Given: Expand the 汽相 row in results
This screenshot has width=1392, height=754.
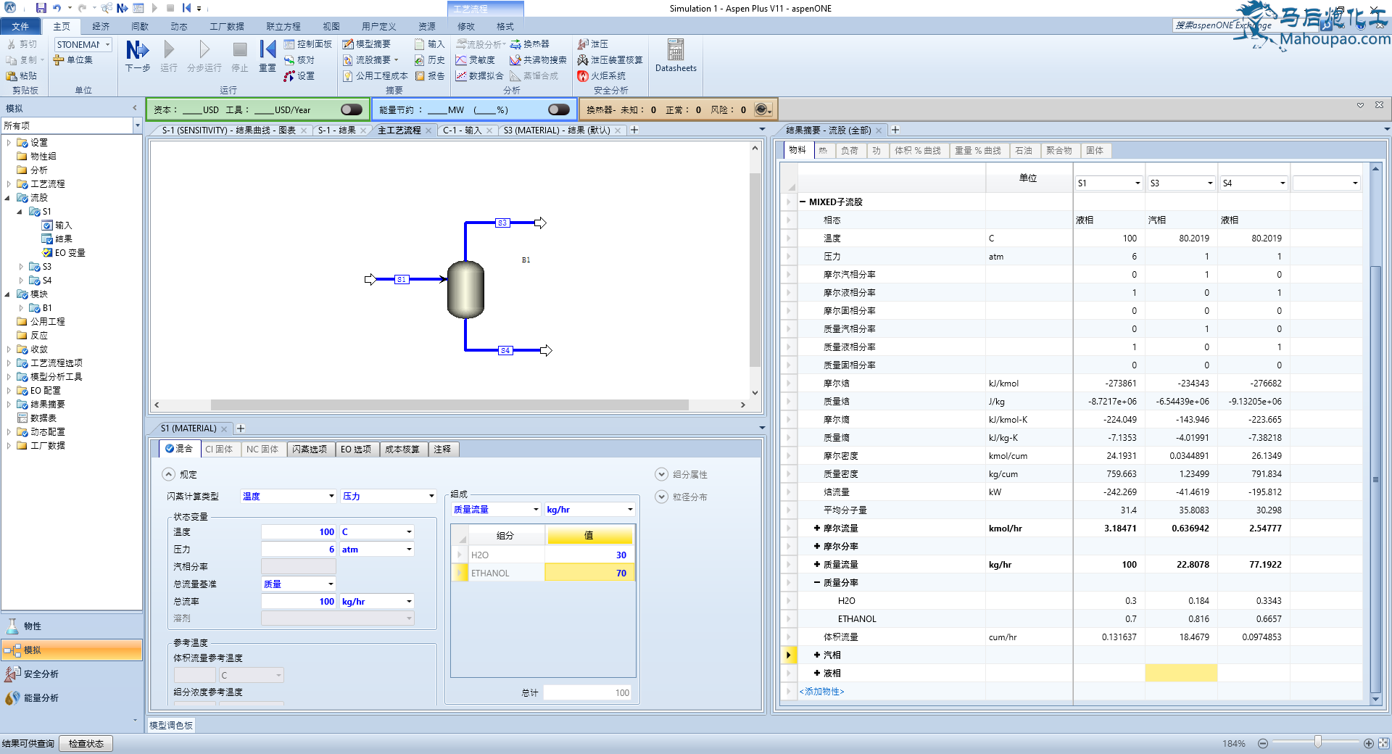Looking at the screenshot, I should click(817, 655).
